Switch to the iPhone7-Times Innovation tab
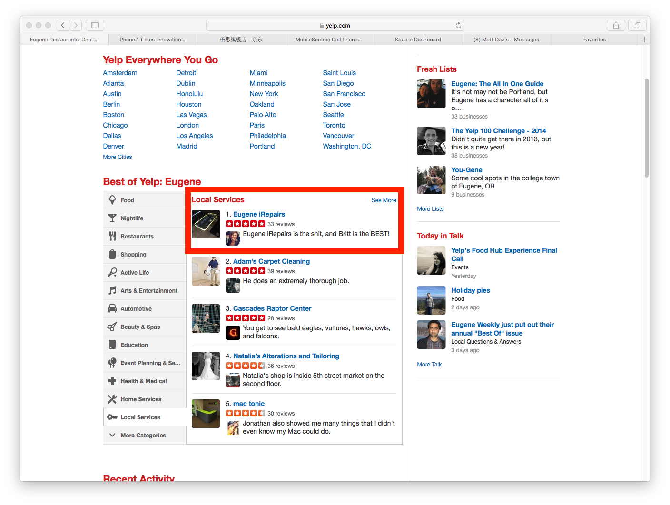670x505 pixels. [x=152, y=40]
